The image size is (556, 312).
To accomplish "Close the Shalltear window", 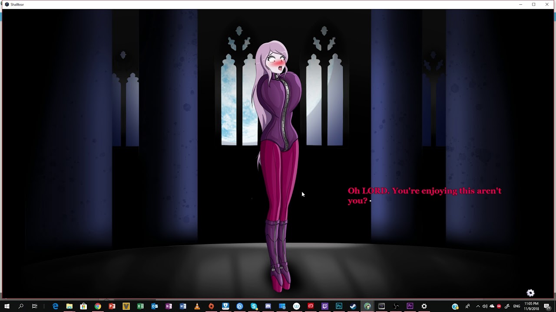I will pos(547,4).
